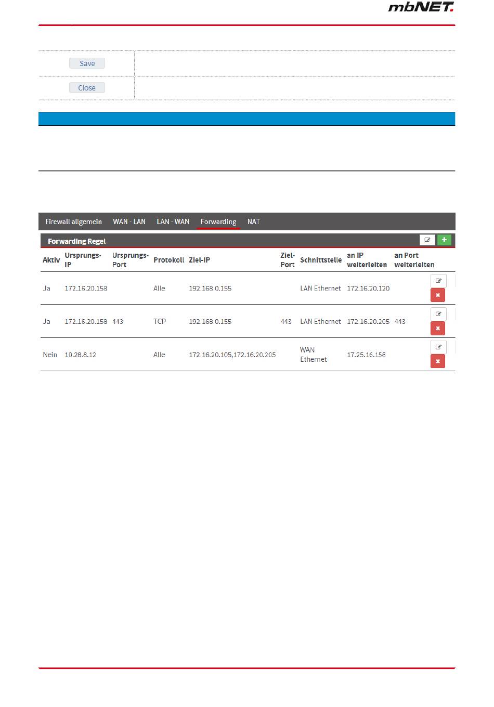The height and width of the screenshot is (707, 494).
Task: Click forward IP 17.25.16.158 cell
Action: coord(366,355)
